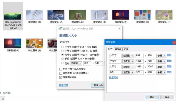
Task: Enable 把图片缩小而不是放大 checkbox
Action: pyautogui.click(x=61, y=69)
